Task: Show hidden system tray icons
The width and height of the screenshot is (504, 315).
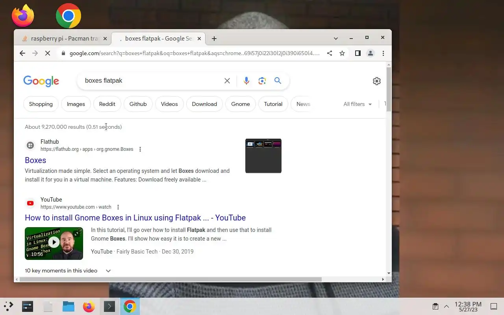Action: pyautogui.click(x=447, y=306)
